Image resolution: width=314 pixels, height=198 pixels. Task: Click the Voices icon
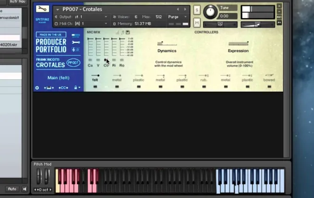click(114, 17)
